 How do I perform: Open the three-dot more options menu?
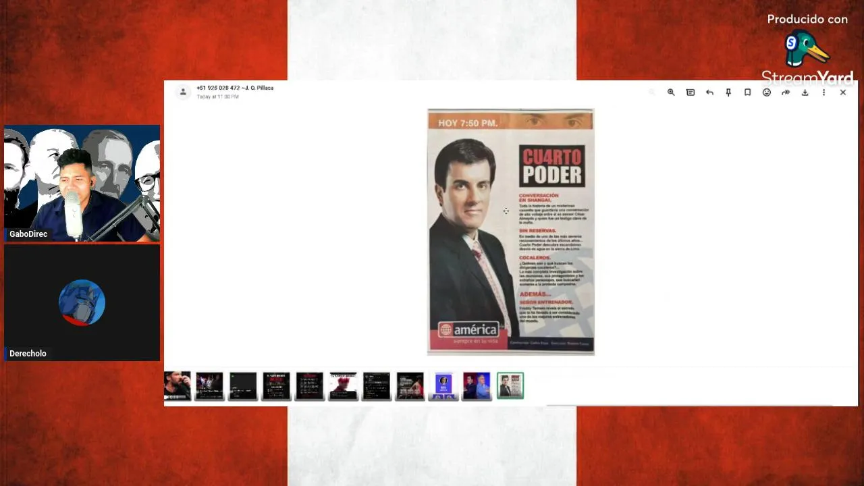(x=823, y=92)
